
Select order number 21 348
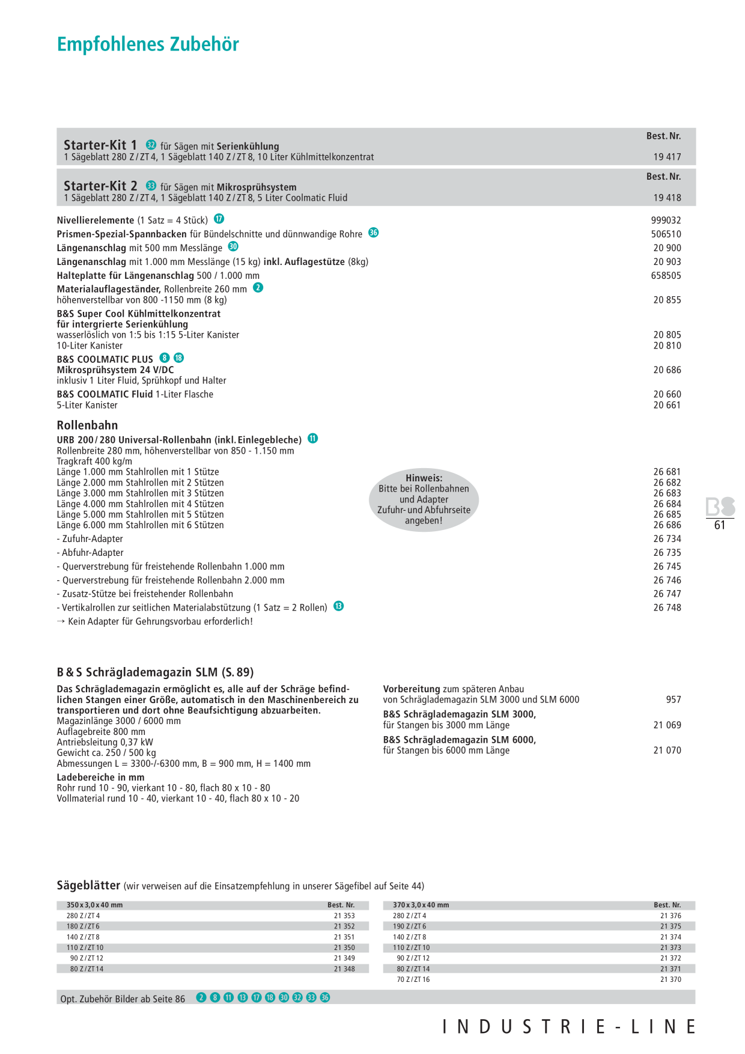pos(344,969)
